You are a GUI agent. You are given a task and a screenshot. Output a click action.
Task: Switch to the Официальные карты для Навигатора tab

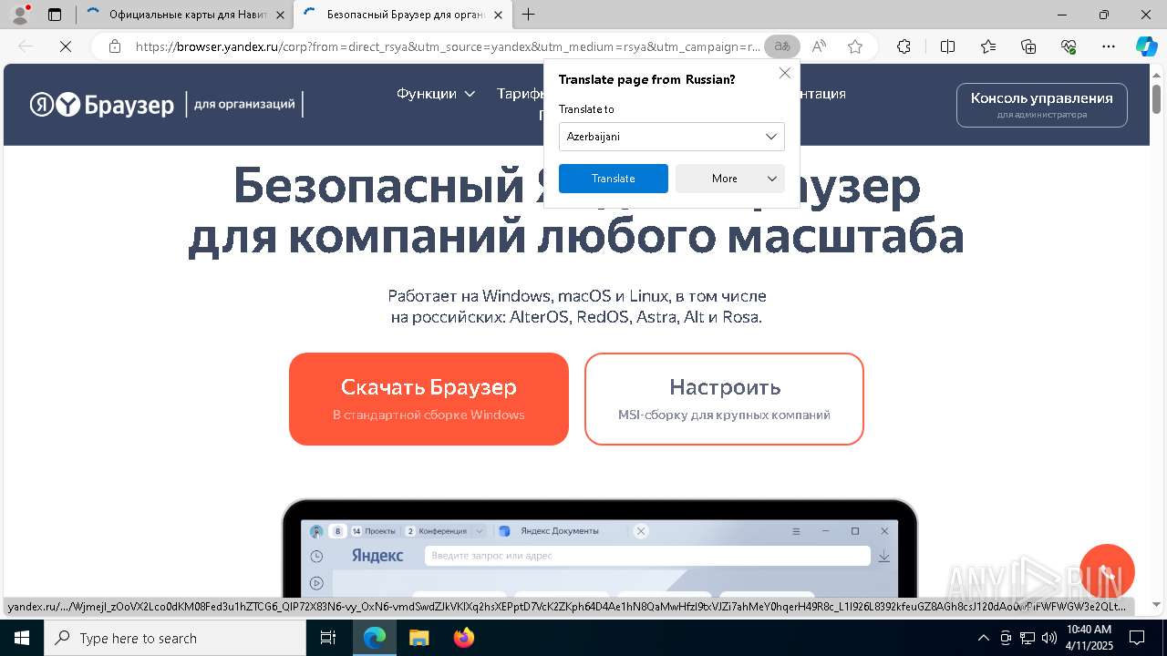[184, 15]
